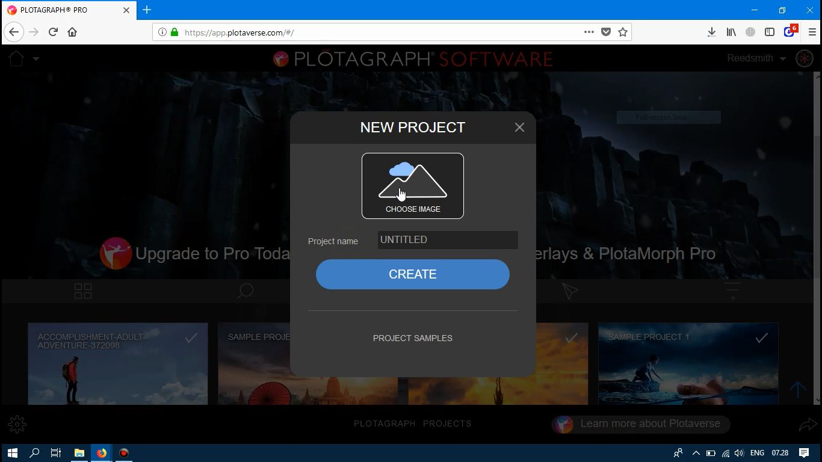
Task: Close the New Project dialog
Action: 519,128
